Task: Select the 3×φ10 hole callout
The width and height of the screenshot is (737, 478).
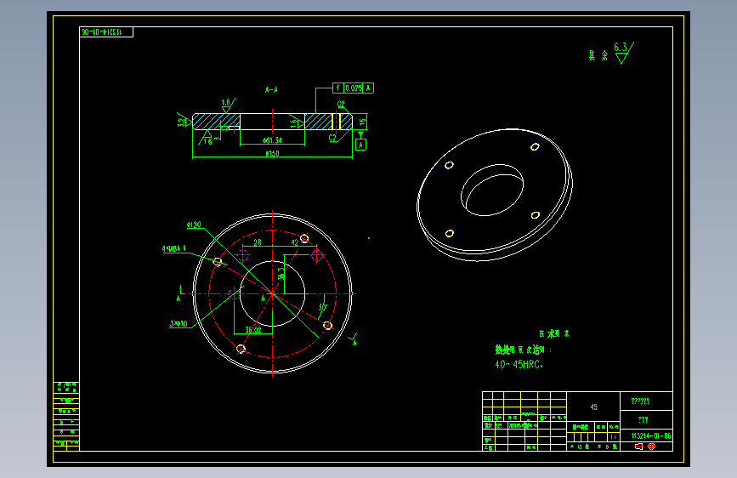Action: tap(179, 324)
